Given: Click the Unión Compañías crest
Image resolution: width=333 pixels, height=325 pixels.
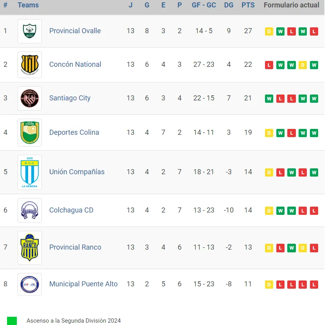Looking at the screenshot, I should click(29, 172).
